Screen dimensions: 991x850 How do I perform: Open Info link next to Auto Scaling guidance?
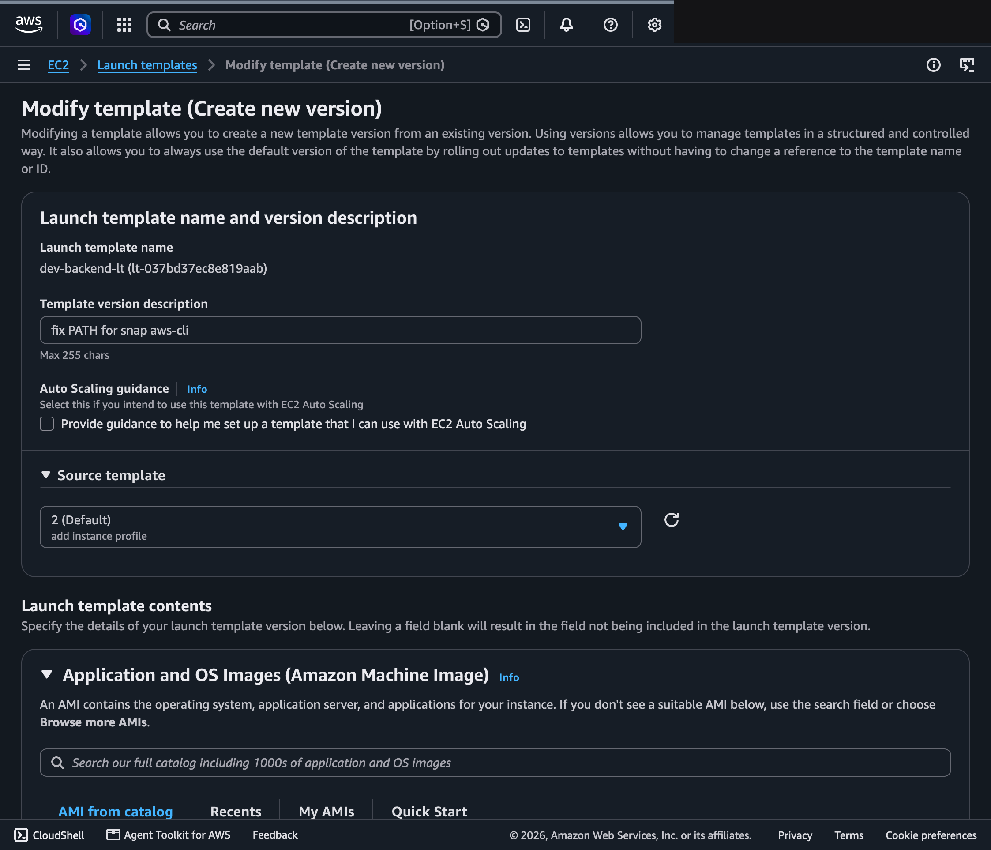tap(197, 389)
